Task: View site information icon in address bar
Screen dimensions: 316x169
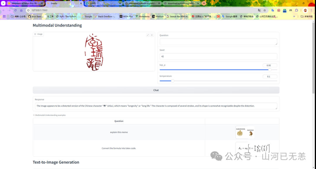Action: click(28, 10)
